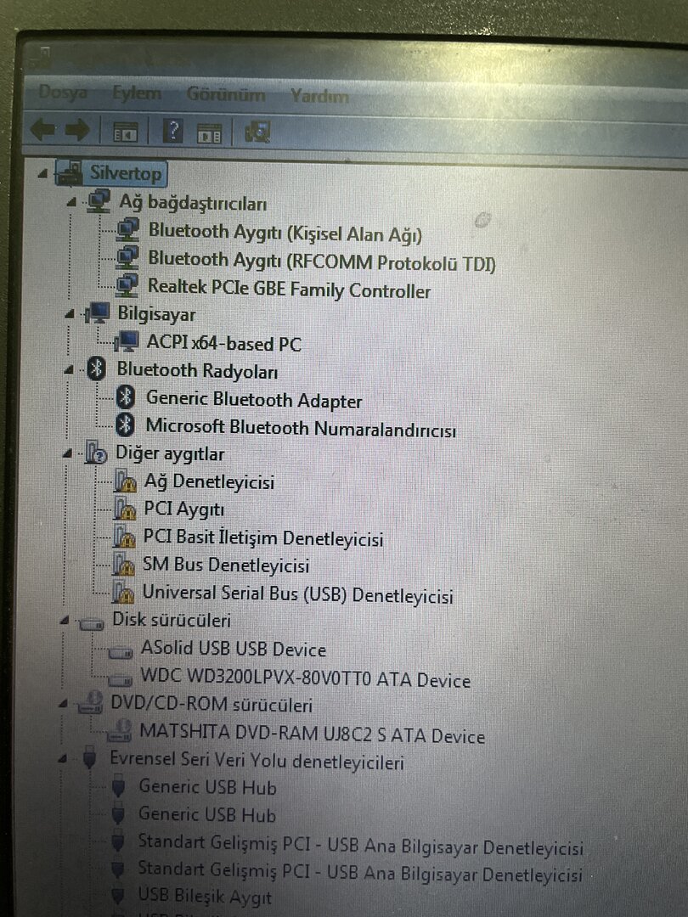Image resolution: width=688 pixels, height=917 pixels.
Task: Click the Forward arrow toolbar button
Action: [x=77, y=129]
